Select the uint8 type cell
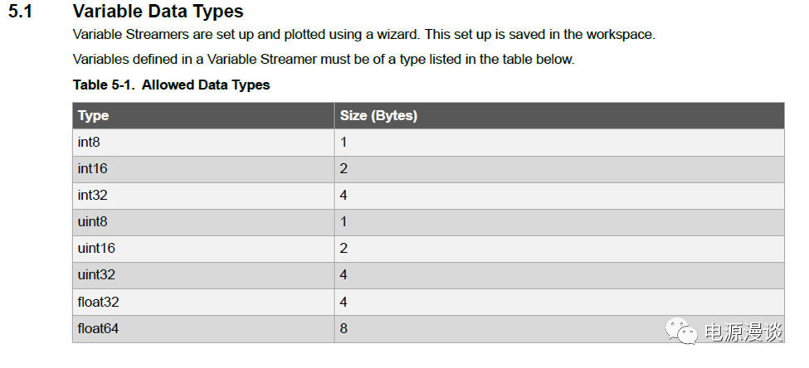Image resolution: width=809 pixels, height=368 pixels. 92,221
